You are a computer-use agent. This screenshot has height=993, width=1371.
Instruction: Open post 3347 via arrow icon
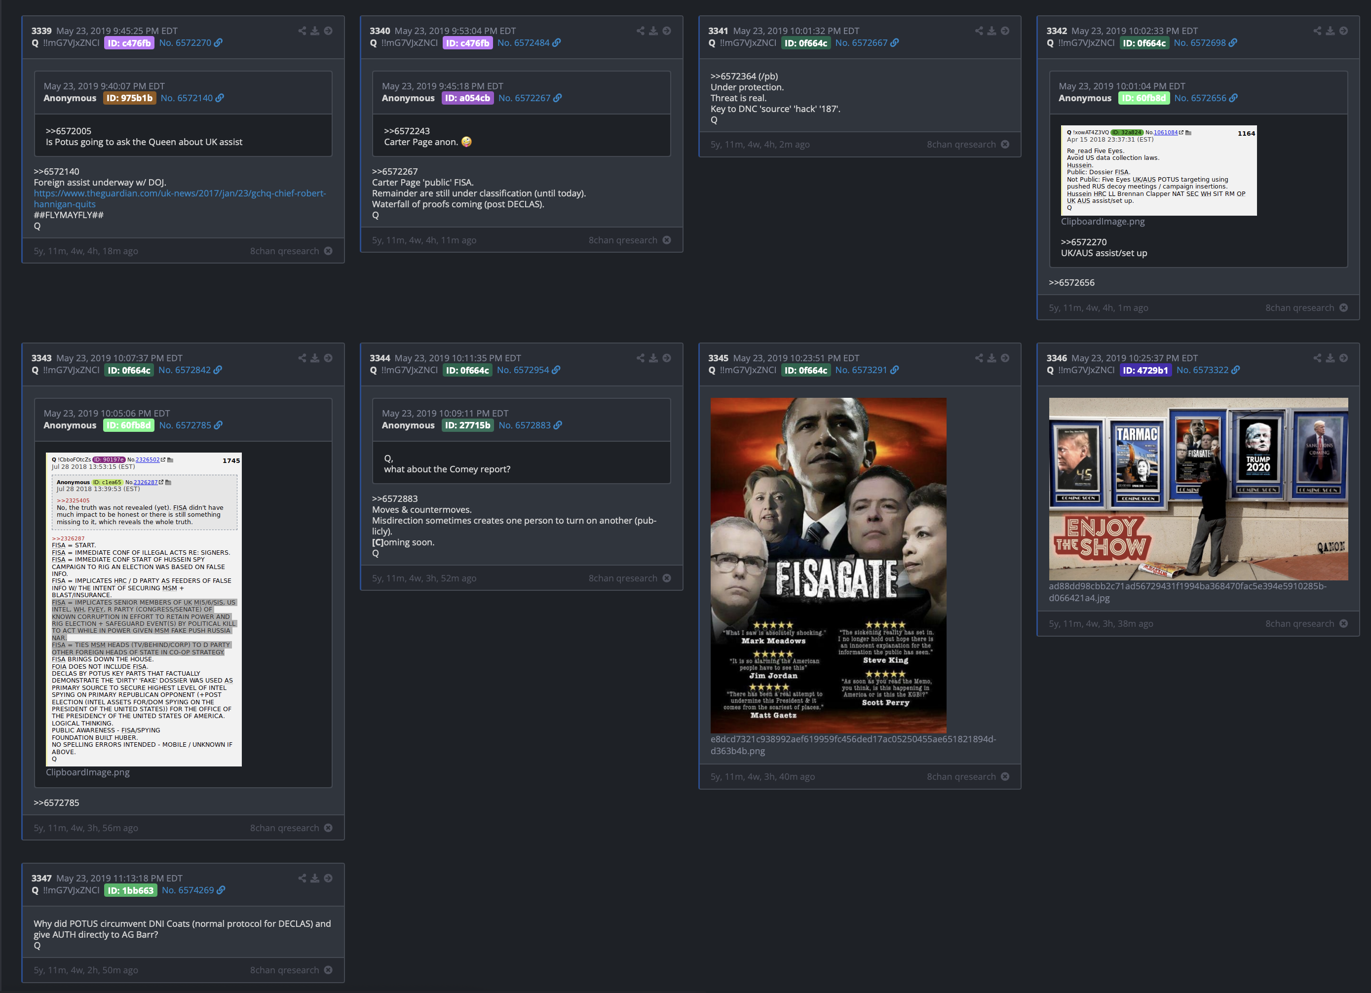(x=328, y=878)
